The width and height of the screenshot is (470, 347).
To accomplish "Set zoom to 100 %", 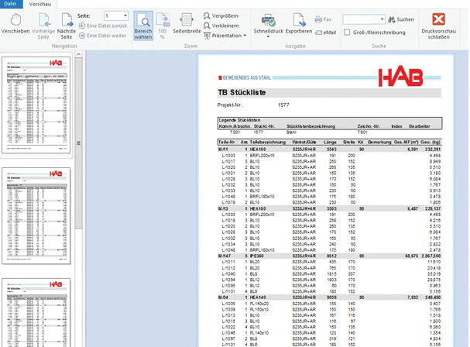I will point(163,26).
